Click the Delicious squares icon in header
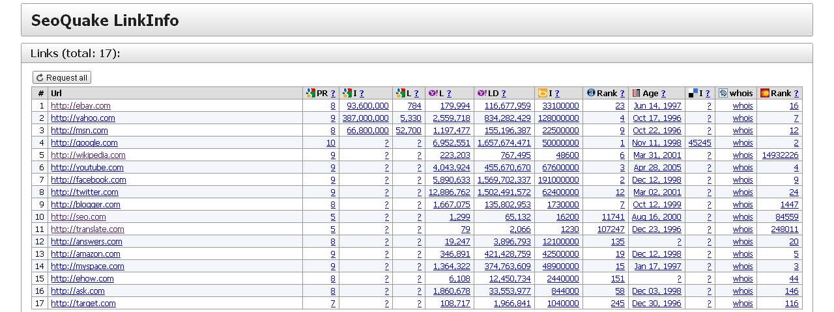This screenshot has width=834, height=312. tap(693, 93)
